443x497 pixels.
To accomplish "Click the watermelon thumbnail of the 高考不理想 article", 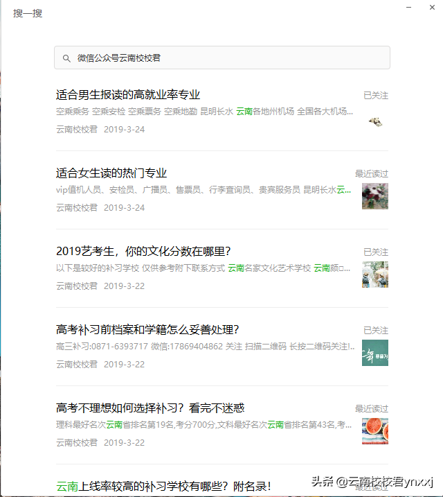I will tap(375, 431).
